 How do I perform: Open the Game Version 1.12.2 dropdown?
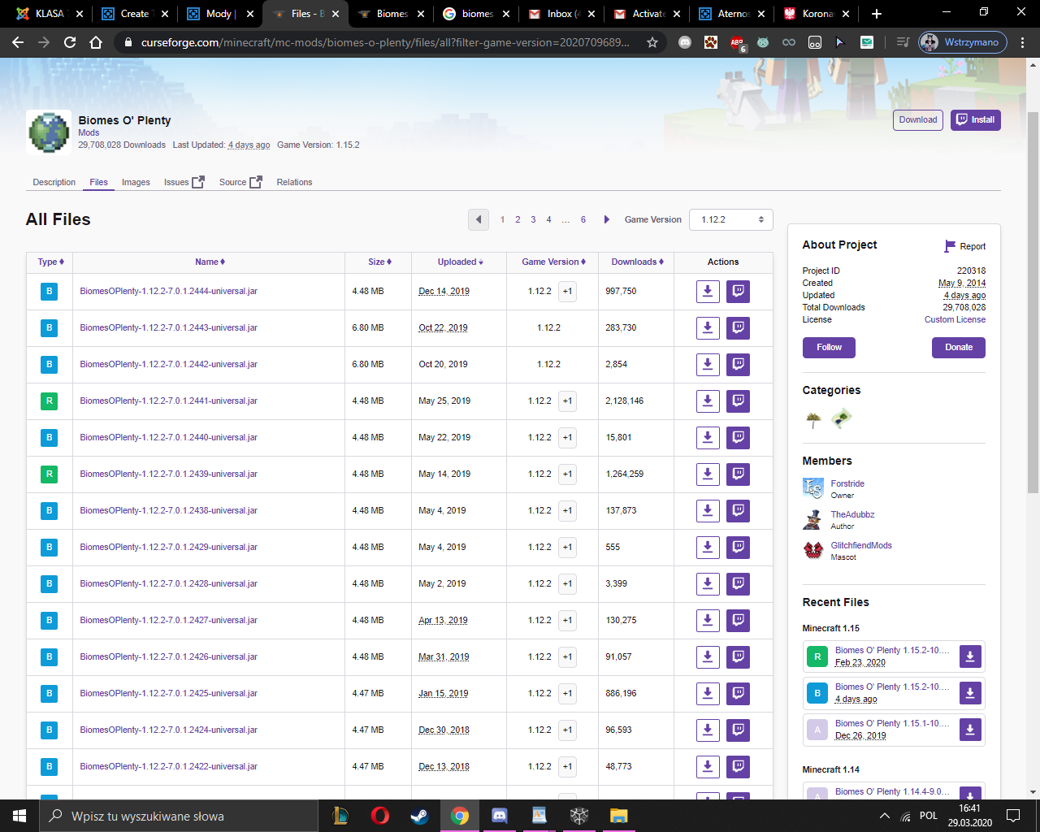[x=731, y=219]
